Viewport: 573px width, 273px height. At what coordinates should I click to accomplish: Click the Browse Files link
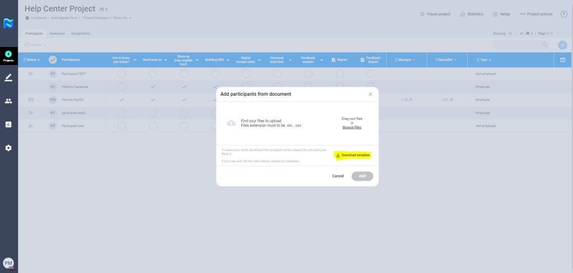click(351, 128)
